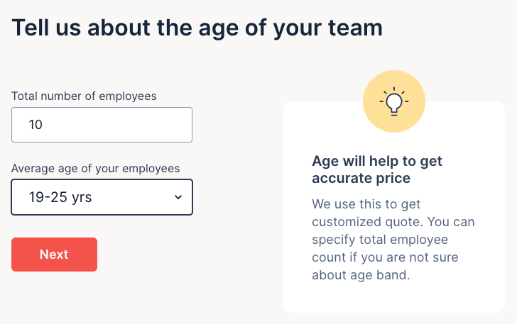Click the number 10 in the employees input
Screen dimensions: 517x324
coord(36,125)
